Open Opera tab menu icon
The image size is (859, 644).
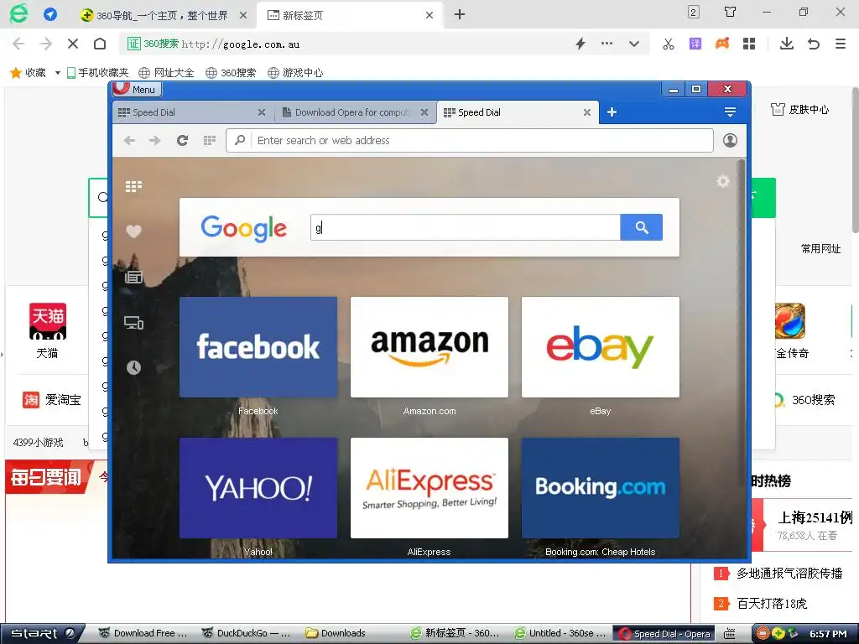730,112
